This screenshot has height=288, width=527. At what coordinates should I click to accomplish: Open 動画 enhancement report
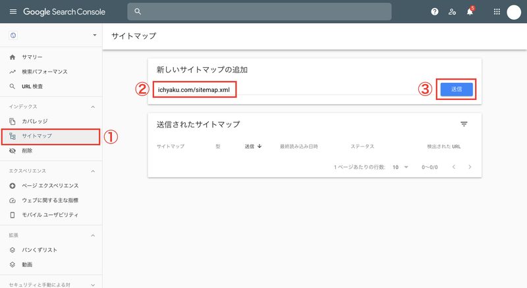[x=27, y=264]
